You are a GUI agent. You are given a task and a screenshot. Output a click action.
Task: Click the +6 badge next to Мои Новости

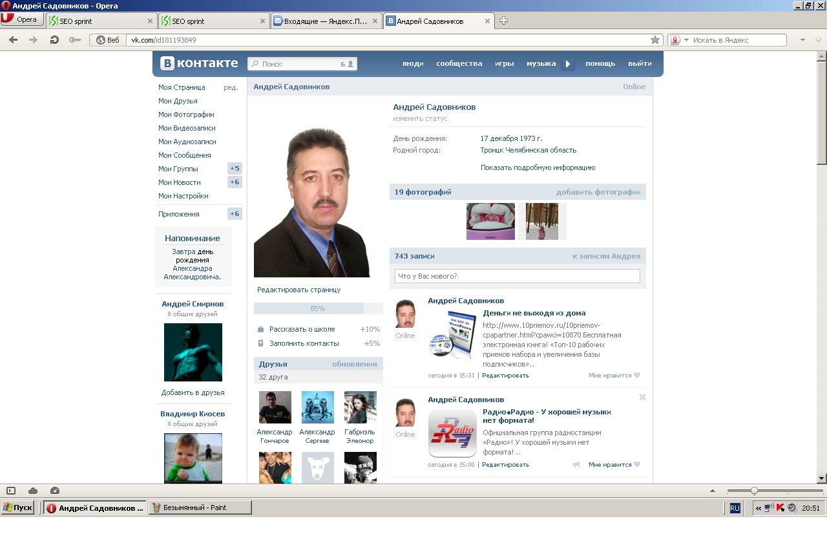pos(235,182)
